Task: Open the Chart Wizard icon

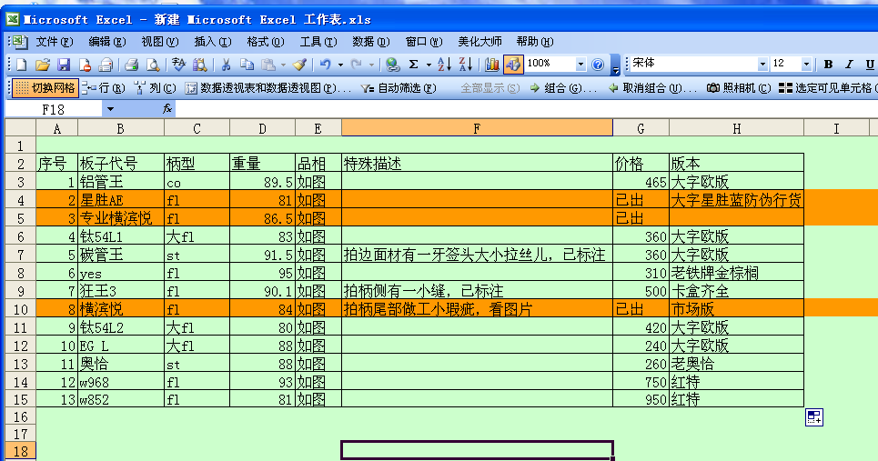Action: (x=492, y=65)
